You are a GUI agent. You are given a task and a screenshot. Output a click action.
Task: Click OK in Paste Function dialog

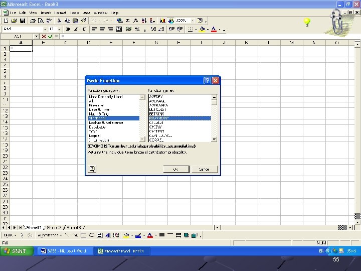coord(176,169)
